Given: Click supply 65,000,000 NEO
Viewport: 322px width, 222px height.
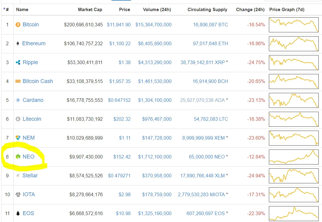Looking at the screenshot, I should [207, 157].
